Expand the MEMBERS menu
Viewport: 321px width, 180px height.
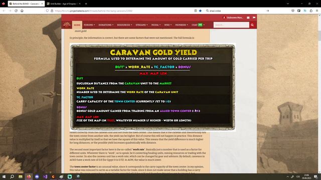(182, 25)
